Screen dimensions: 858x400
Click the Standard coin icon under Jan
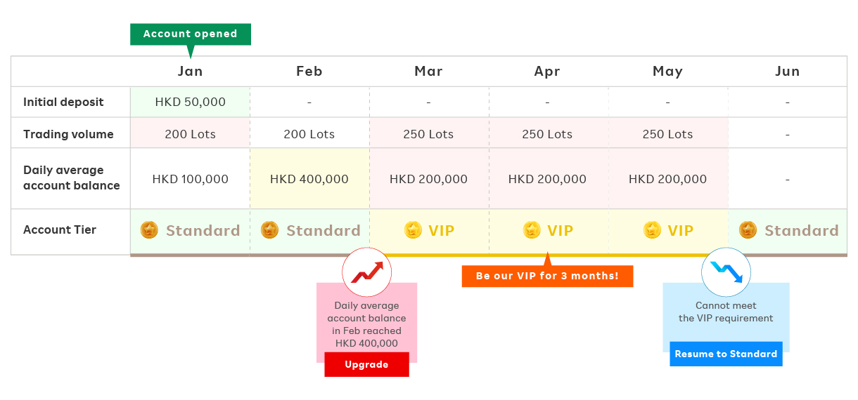tap(149, 230)
